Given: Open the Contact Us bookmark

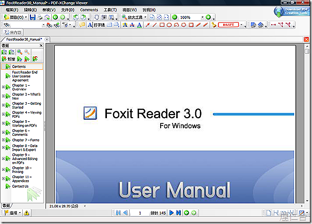Looking at the screenshot, I should [x=20, y=186].
